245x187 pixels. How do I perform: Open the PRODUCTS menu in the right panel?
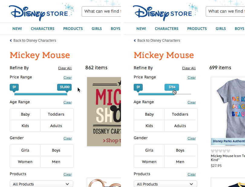(197, 29)
